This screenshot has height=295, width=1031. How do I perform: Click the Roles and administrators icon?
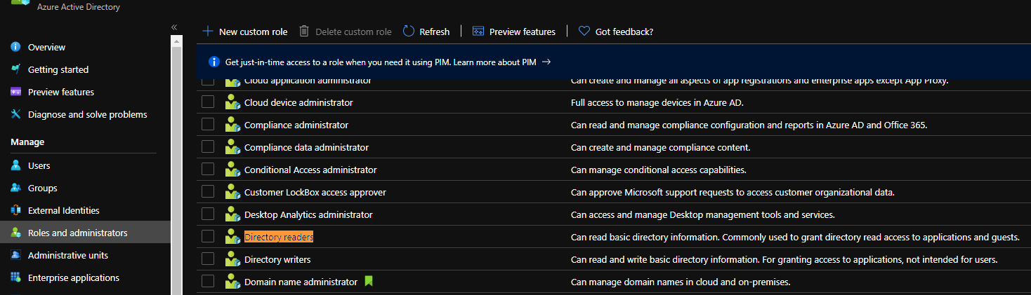click(15, 233)
